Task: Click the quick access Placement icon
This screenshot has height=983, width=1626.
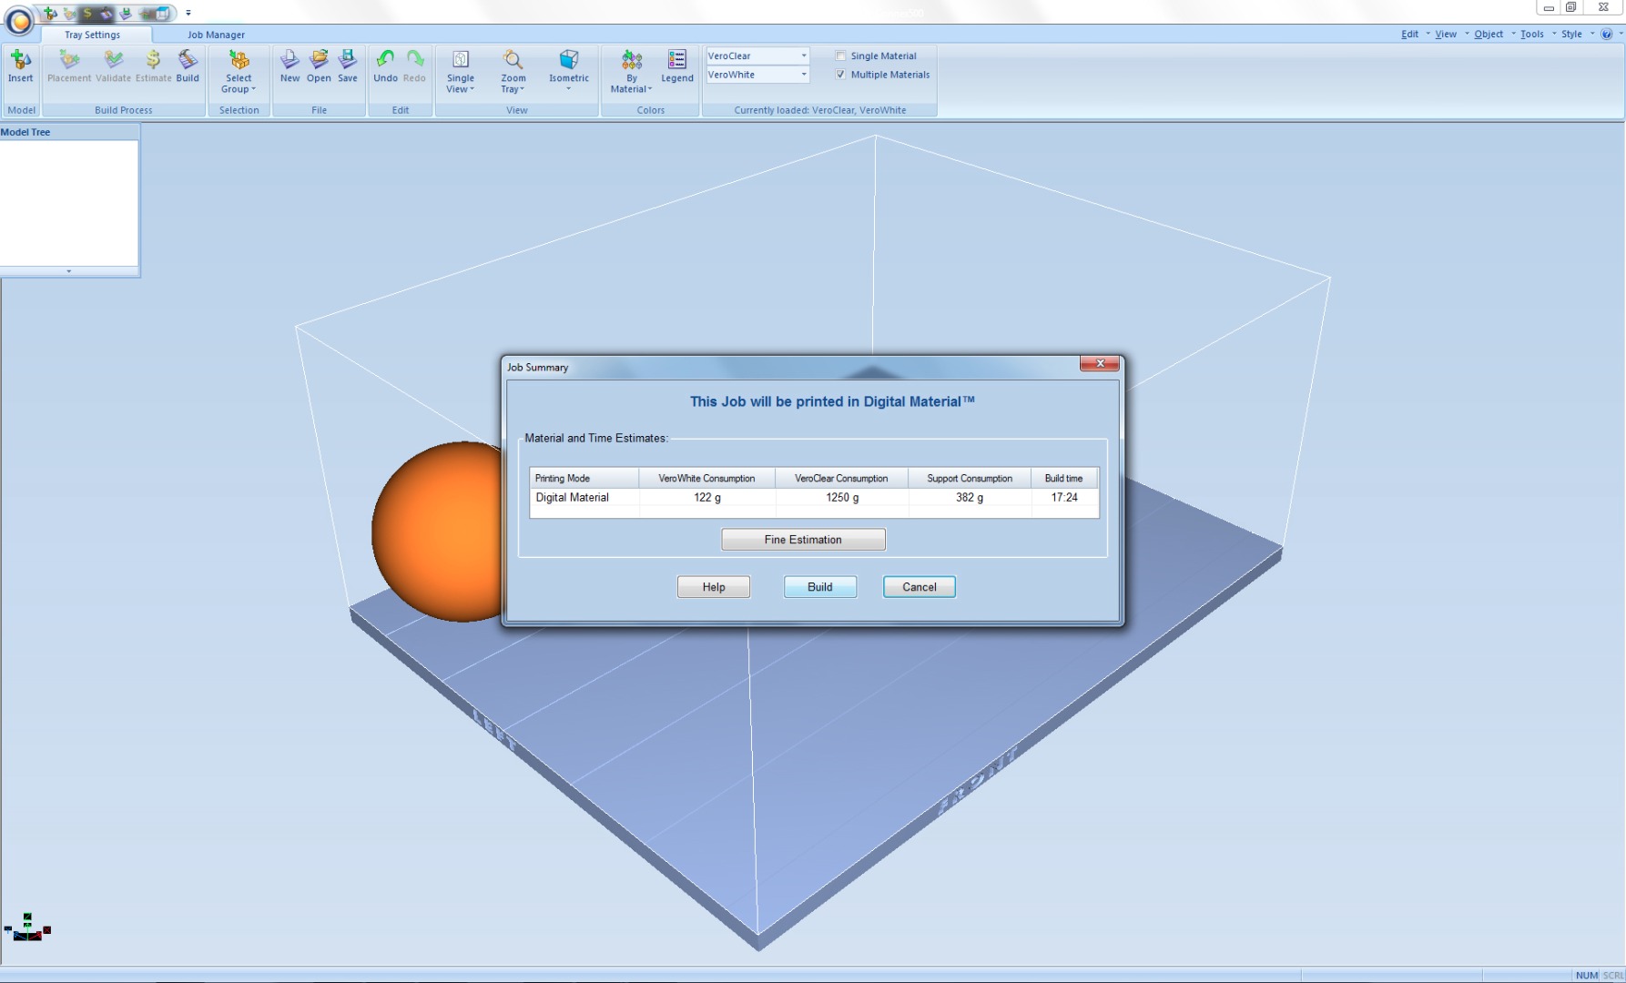Action: [x=69, y=14]
